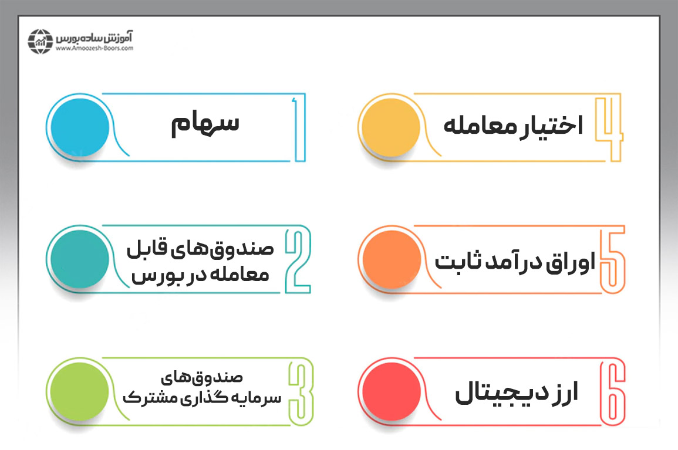Open the www.Amoozesh-Boors.com link

tap(95, 49)
